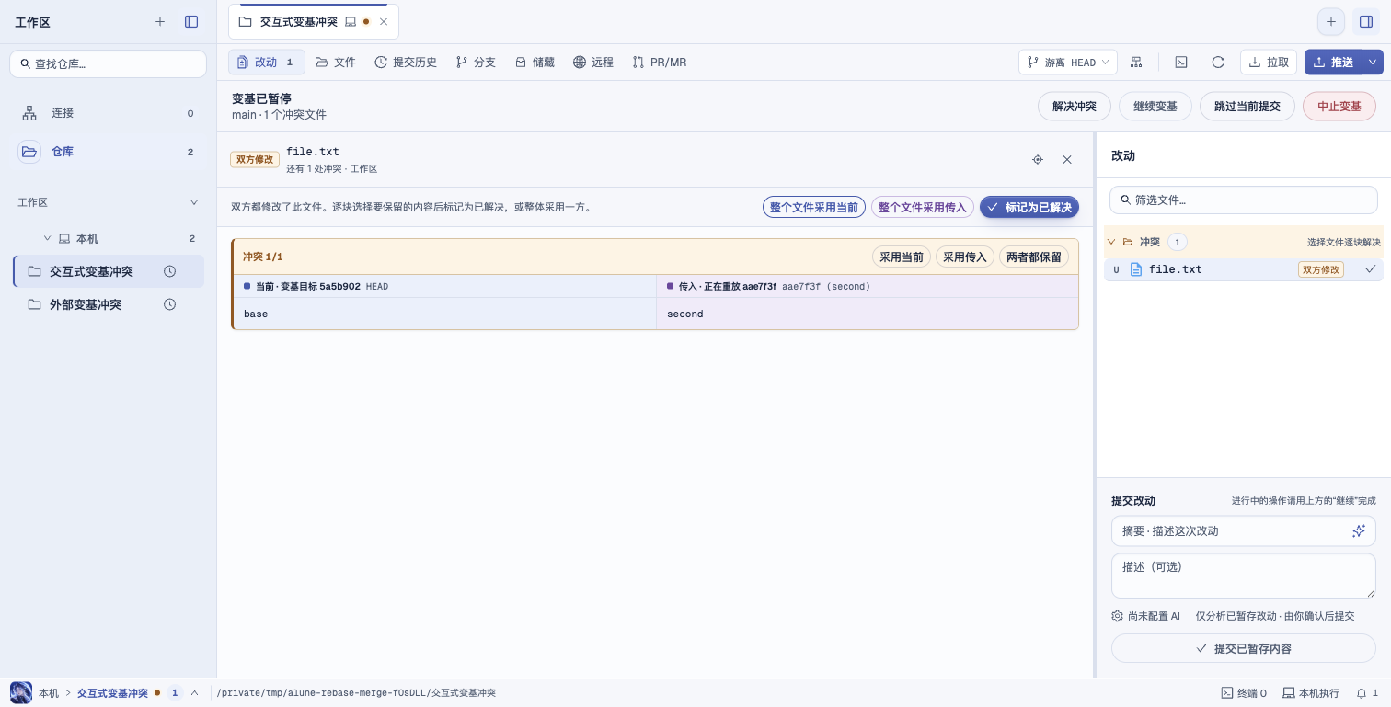Open the 远程 tab
The height and width of the screenshot is (707, 1391).
coord(593,63)
